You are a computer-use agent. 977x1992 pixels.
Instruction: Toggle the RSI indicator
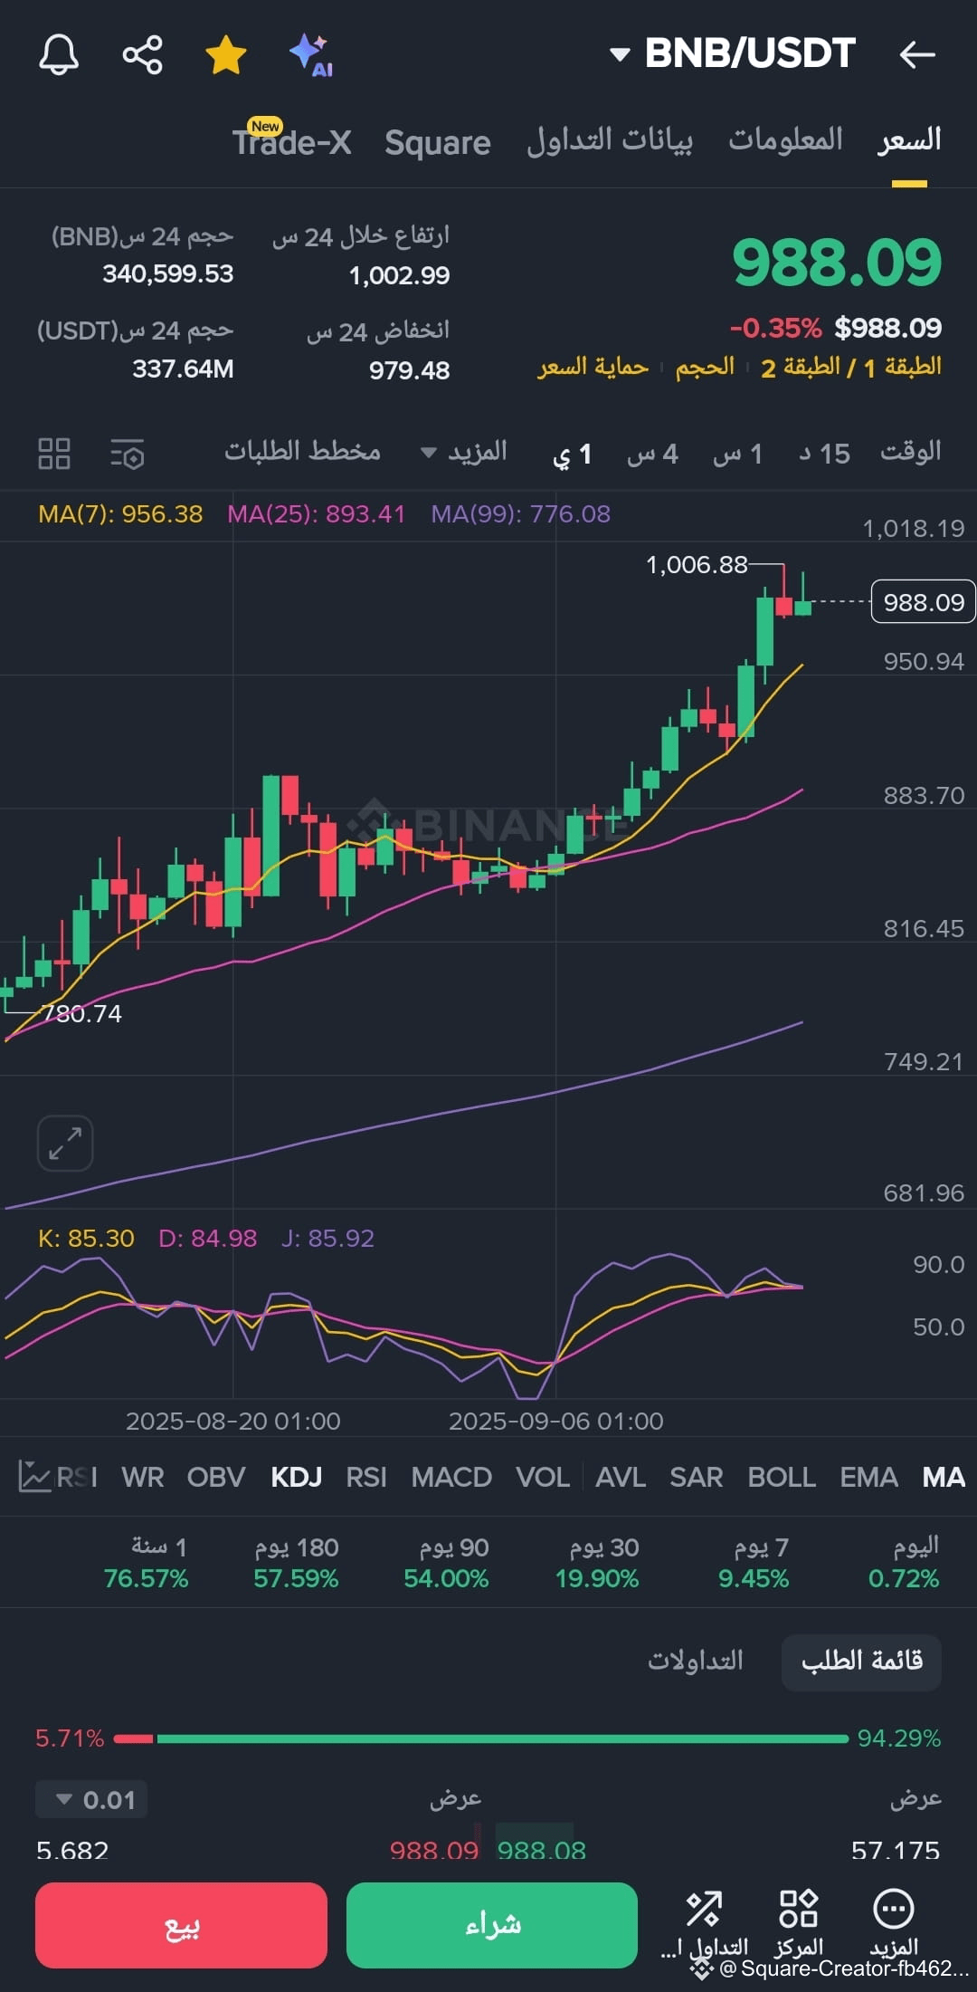(366, 1478)
